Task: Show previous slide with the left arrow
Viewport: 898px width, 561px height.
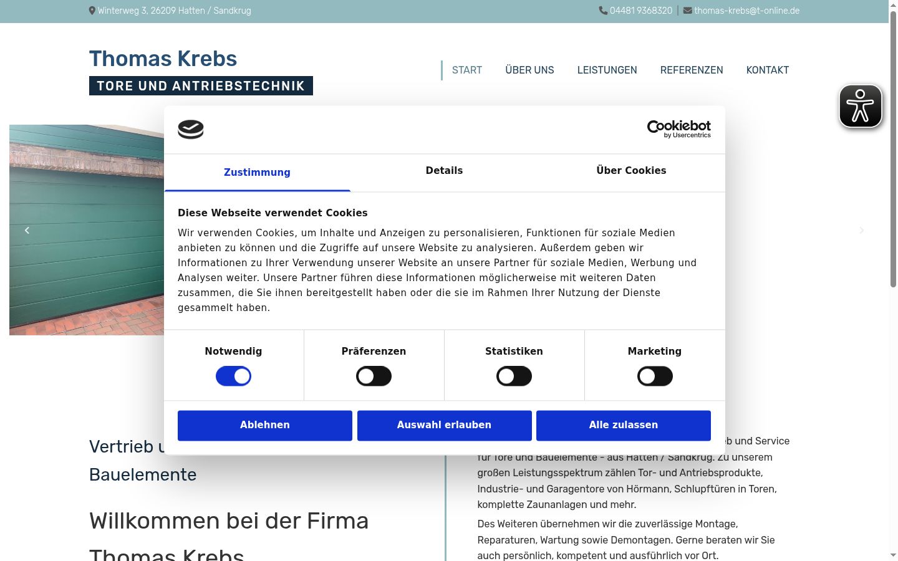Action: coord(27,230)
